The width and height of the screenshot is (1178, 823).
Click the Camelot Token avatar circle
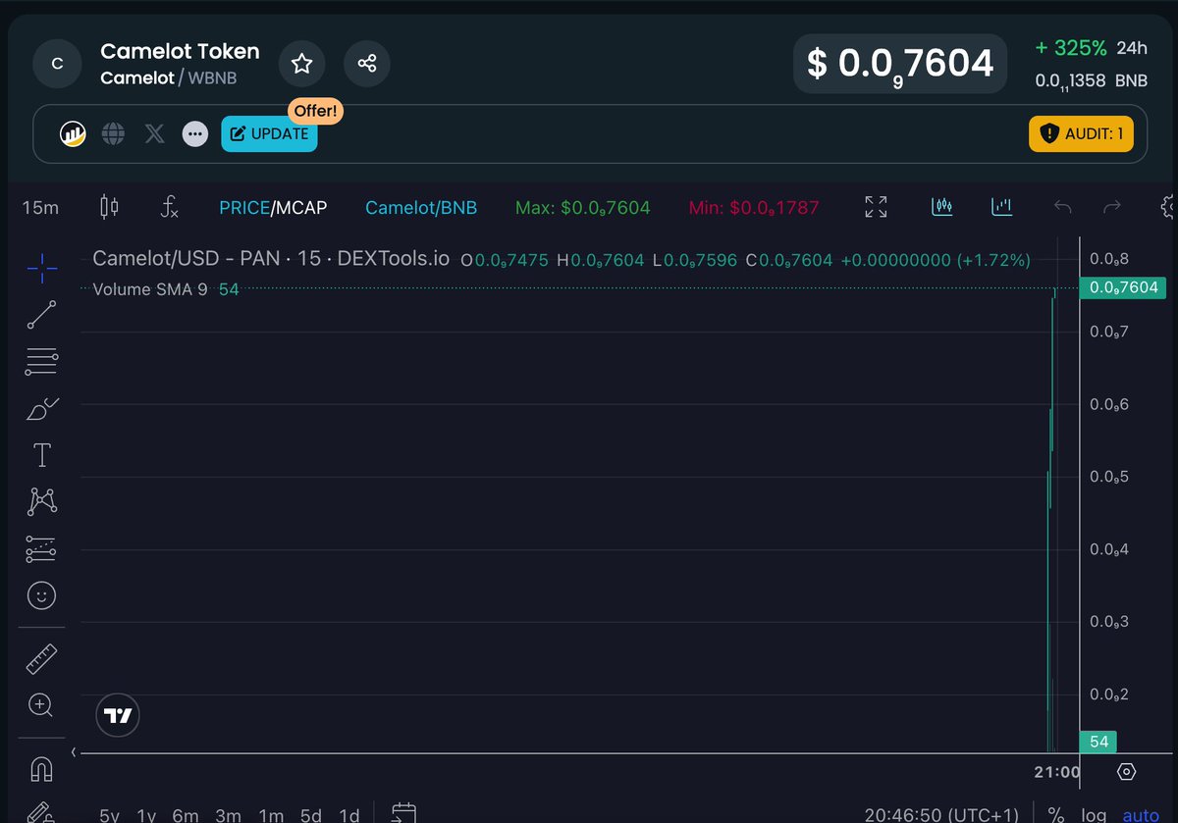click(57, 64)
